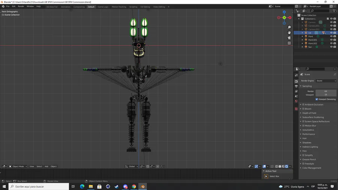
Task: Pin the Scene properties with pin icon
Action: click(x=335, y=74)
